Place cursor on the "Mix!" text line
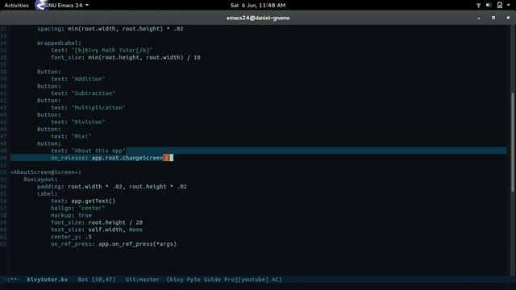Screen dimensions: 516x290 tap(71, 136)
